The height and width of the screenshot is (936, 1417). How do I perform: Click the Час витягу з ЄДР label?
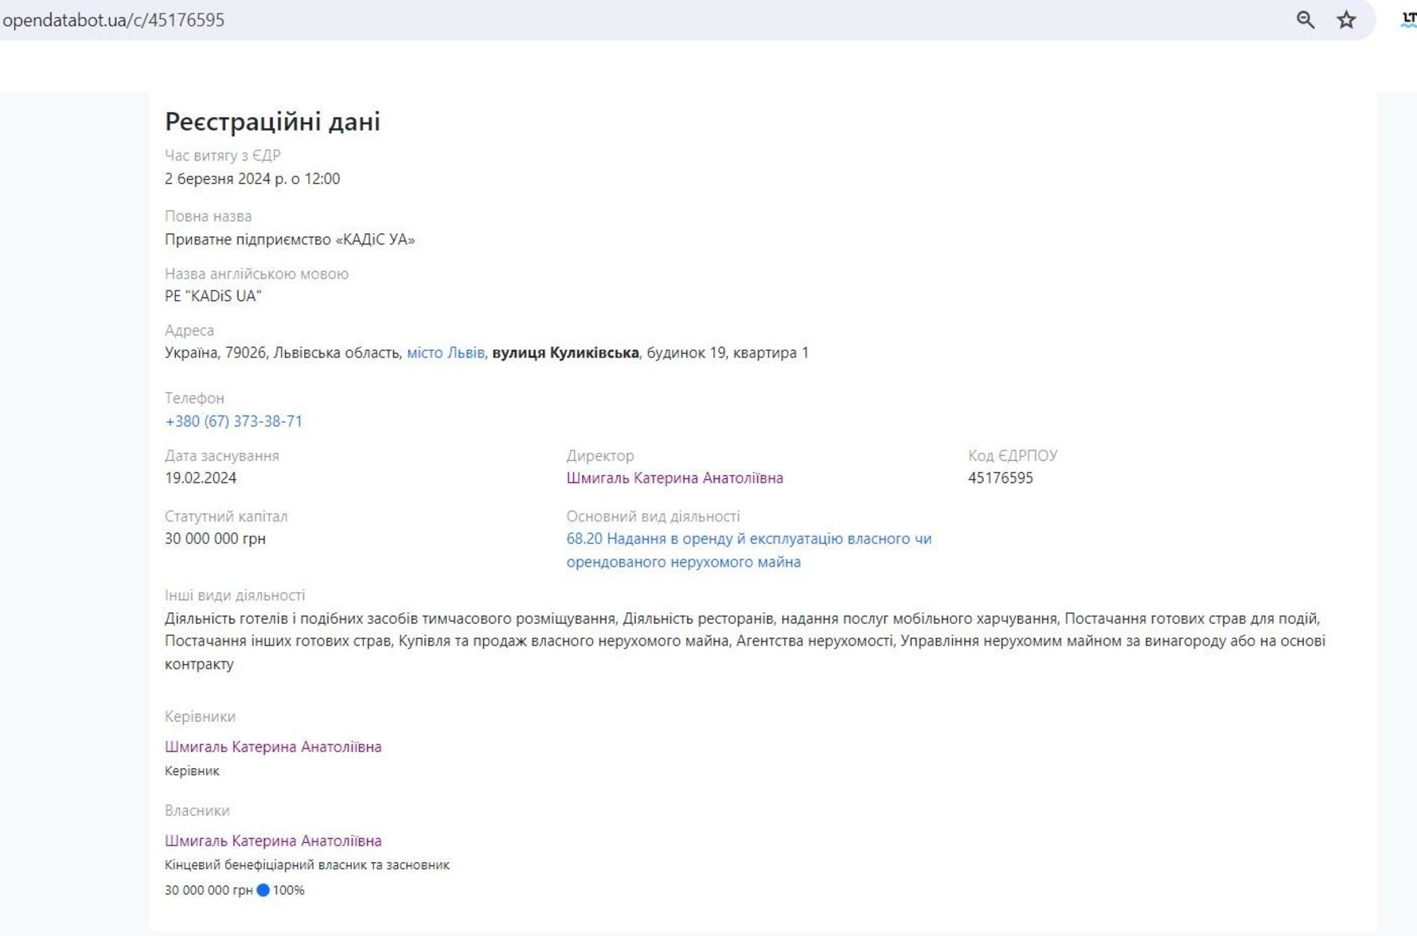point(223,155)
